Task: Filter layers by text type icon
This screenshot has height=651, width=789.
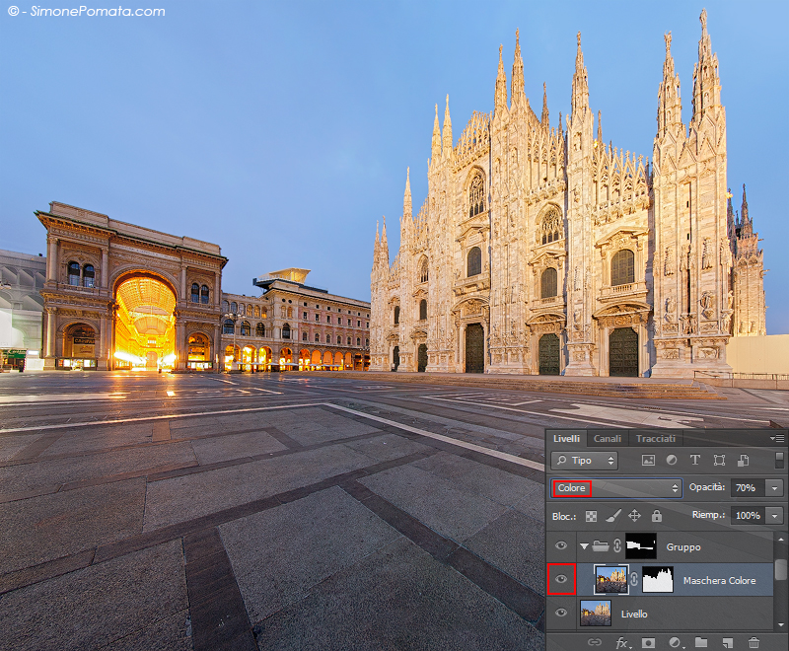Action: (x=694, y=460)
